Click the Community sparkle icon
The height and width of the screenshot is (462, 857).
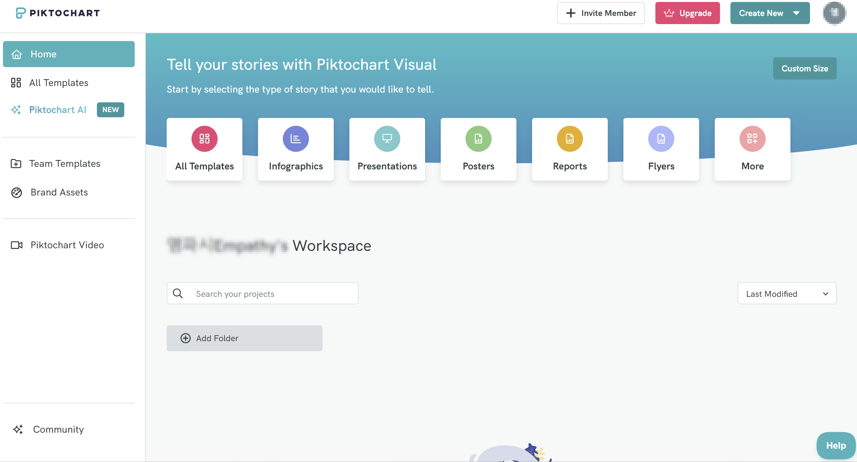tap(18, 429)
